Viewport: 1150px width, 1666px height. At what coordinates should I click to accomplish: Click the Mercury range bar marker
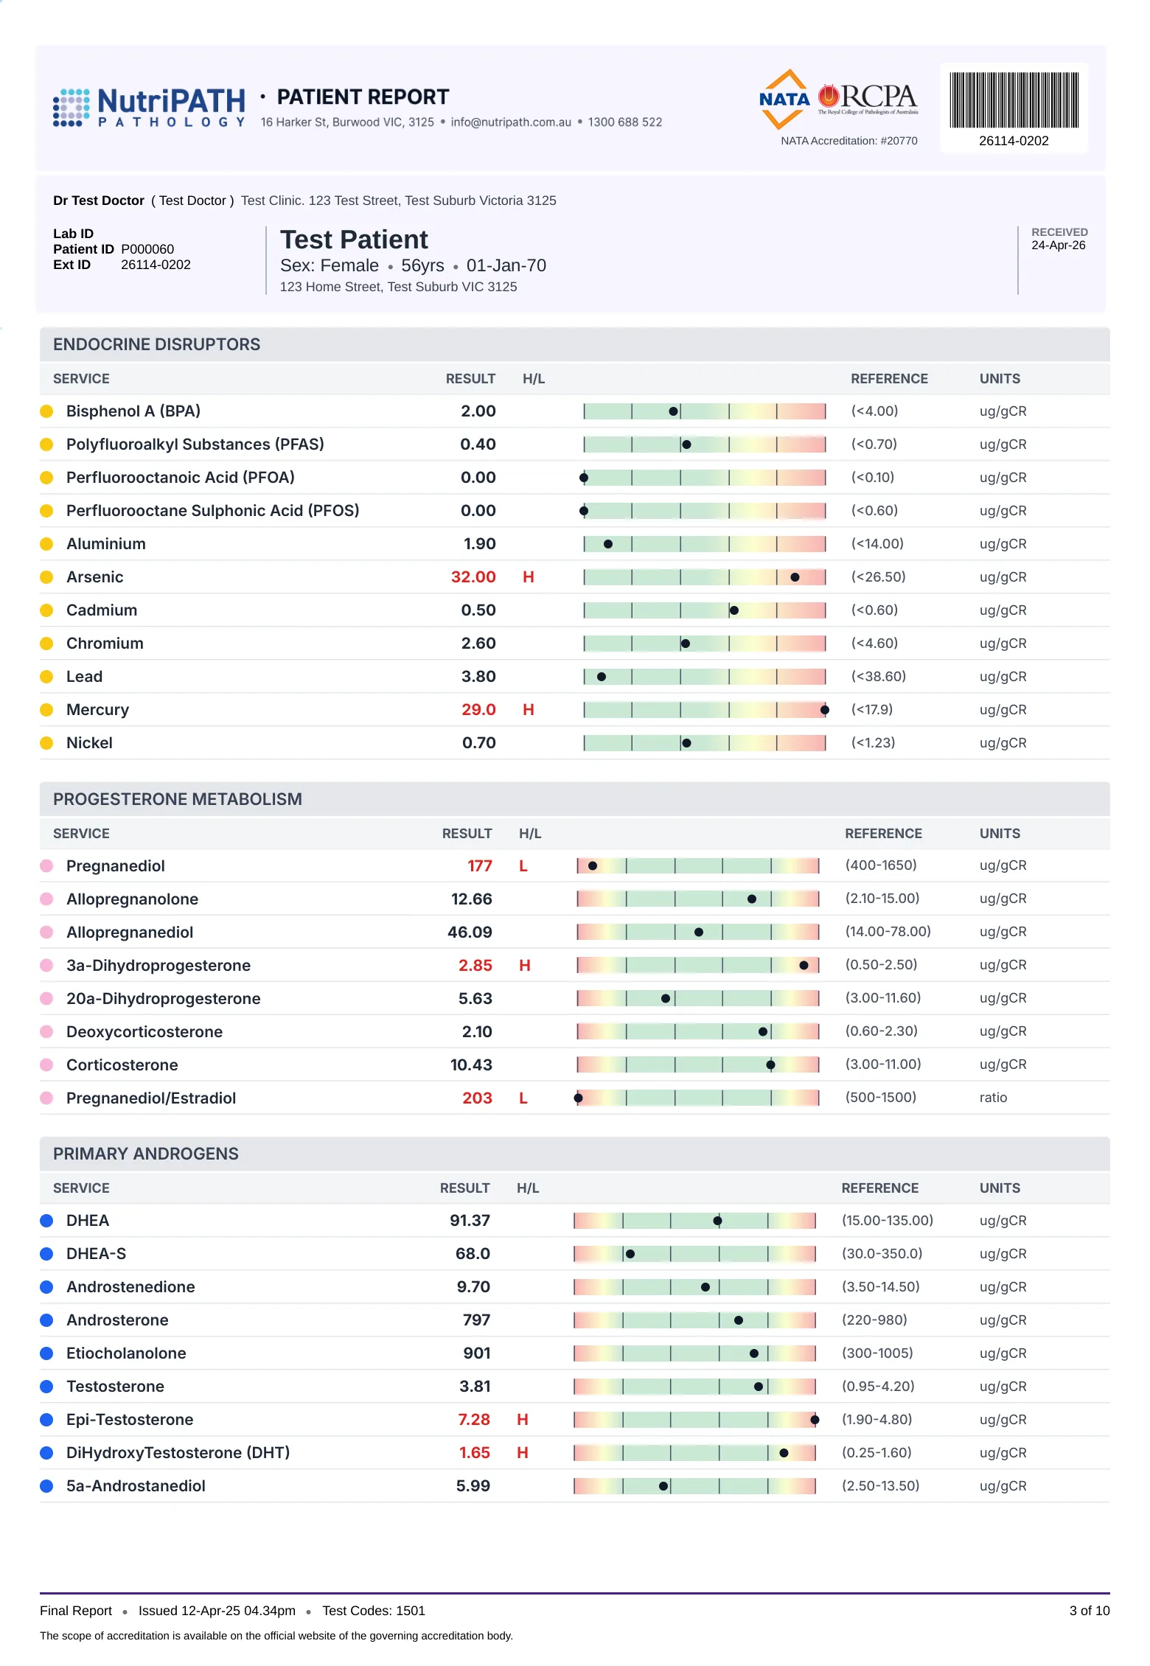[824, 710]
